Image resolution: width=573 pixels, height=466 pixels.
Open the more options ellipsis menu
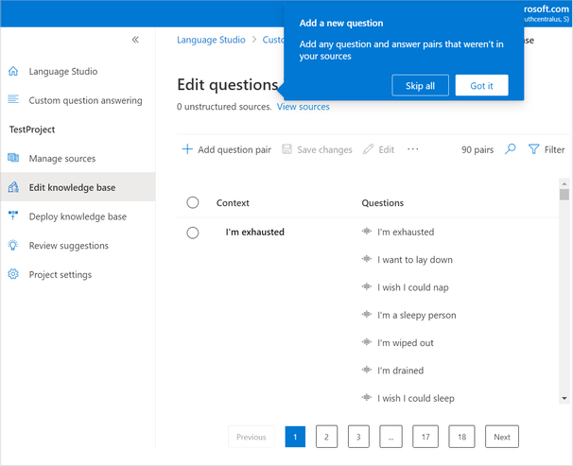click(413, 149)
